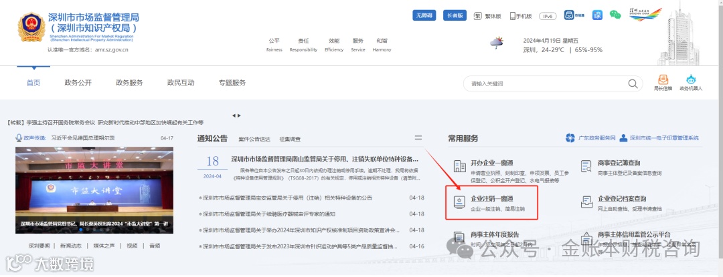This screenshot has width=723, height=277.
Task: Click the 深圳，24-29℃ weather text
Action: [544, 50]
